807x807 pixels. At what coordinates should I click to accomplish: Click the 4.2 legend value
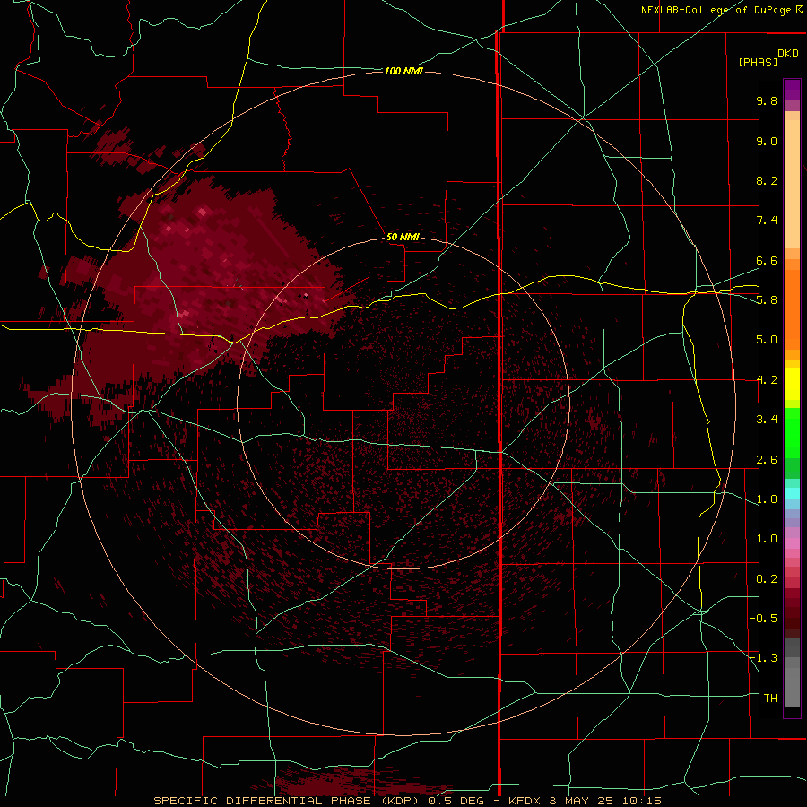pos(767,380)
